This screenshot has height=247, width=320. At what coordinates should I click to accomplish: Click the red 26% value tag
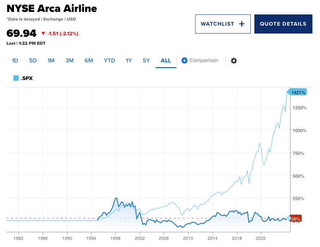[295, 219]
